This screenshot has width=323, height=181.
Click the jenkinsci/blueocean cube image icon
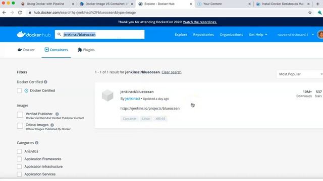pos(107,96)
